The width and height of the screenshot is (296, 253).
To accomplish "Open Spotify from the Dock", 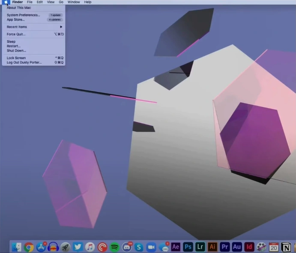I will click(114, 247).
